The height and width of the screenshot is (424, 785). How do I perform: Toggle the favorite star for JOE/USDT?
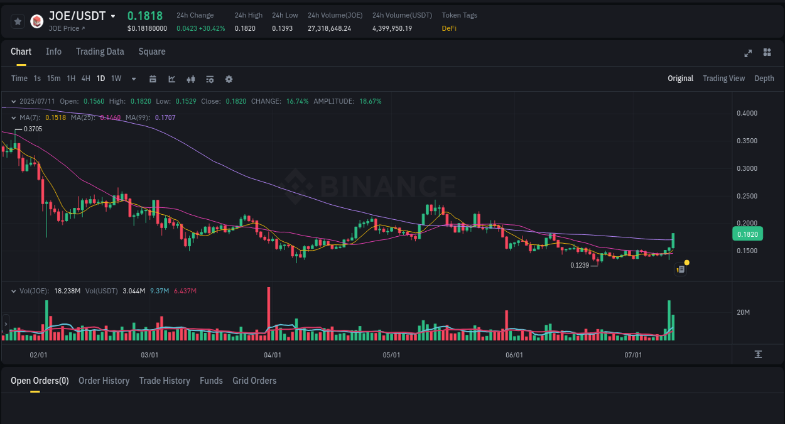pos(18,21)
